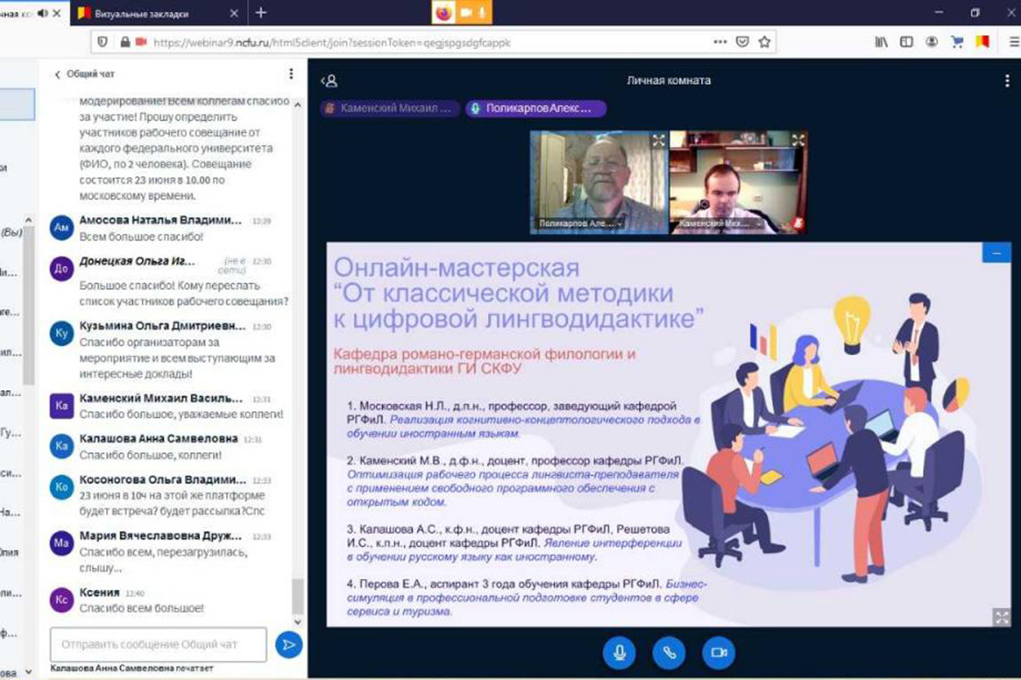The width and height of the screenshot is (1021, 680).
Task: Open room options menu beside Личная комната
Action: tap(1007, 81)
